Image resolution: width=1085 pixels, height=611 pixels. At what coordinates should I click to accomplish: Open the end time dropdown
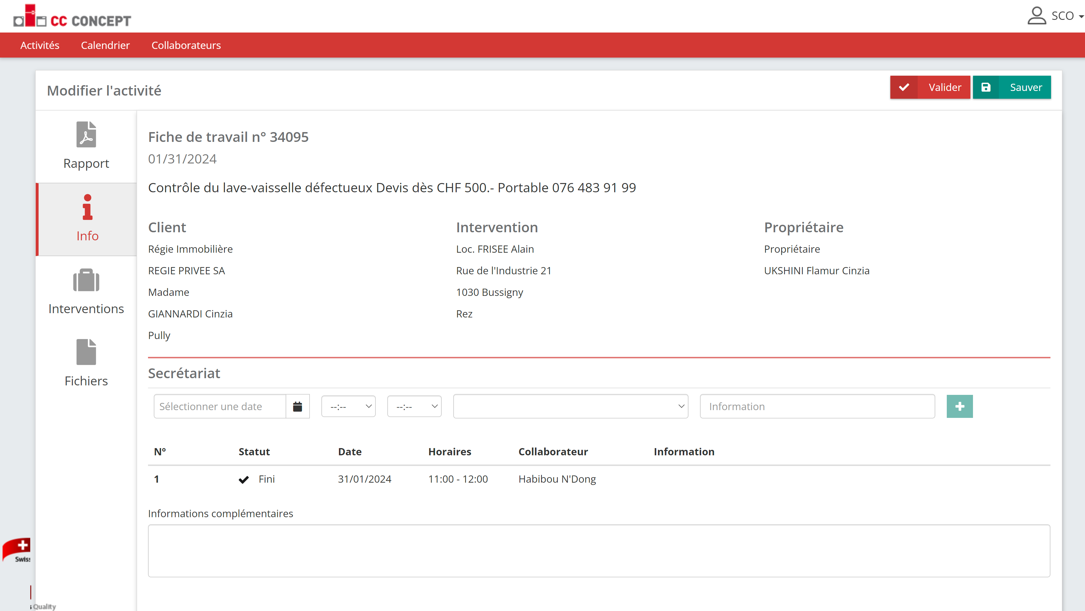coord(414,406)
